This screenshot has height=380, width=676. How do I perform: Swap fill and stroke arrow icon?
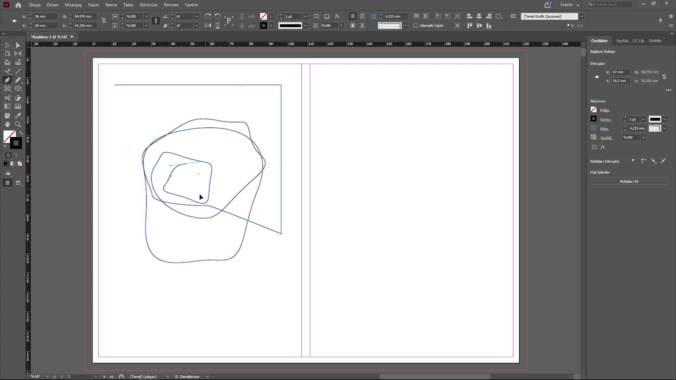click(21, 133)
